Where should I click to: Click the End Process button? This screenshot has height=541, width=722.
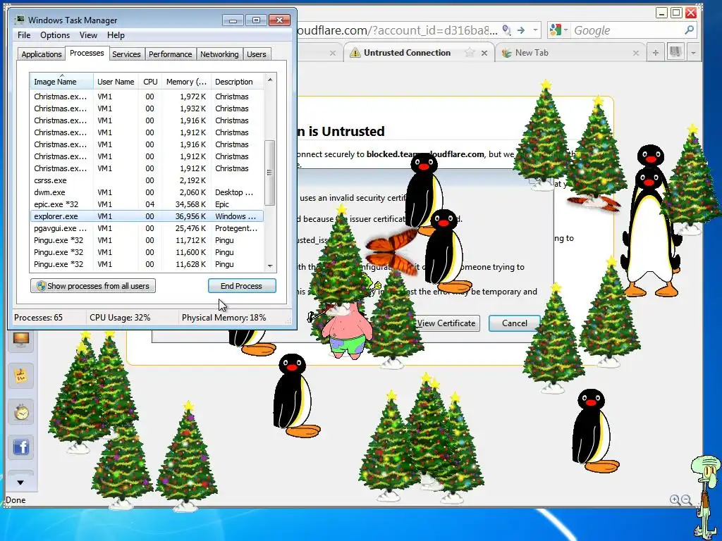pyautogui.click(x=242, y=286)
